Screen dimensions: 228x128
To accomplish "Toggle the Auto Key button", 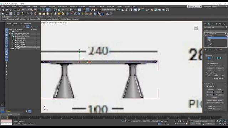I will [x=198, y=121].
